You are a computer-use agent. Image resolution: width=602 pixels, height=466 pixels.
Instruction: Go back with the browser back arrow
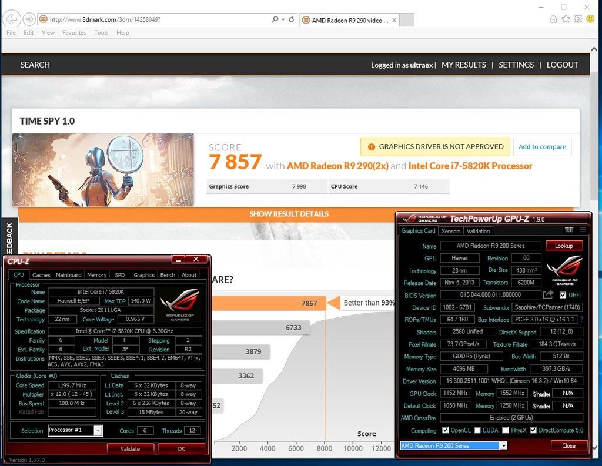coord(11,19)
